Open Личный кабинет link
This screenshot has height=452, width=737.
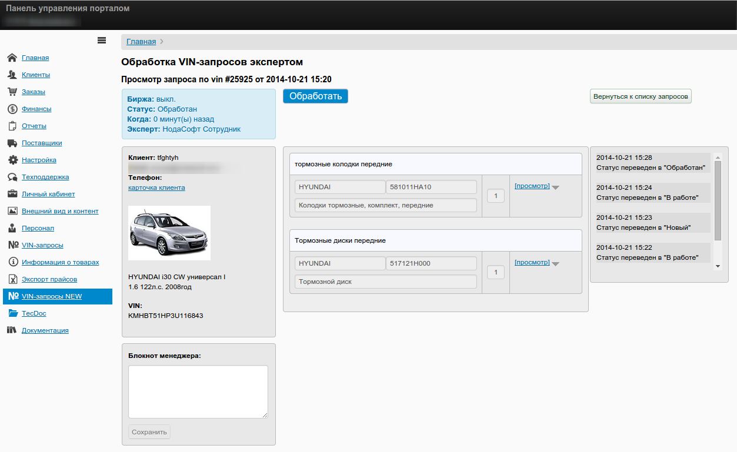48,194
